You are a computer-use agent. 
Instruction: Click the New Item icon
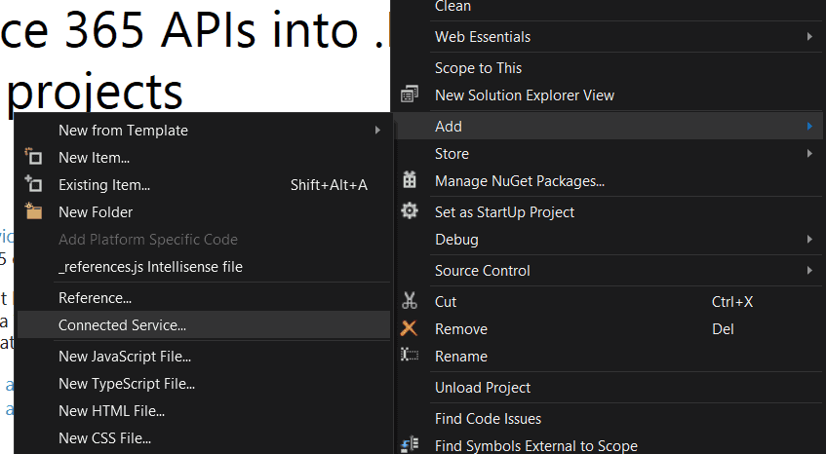point(33,157)
